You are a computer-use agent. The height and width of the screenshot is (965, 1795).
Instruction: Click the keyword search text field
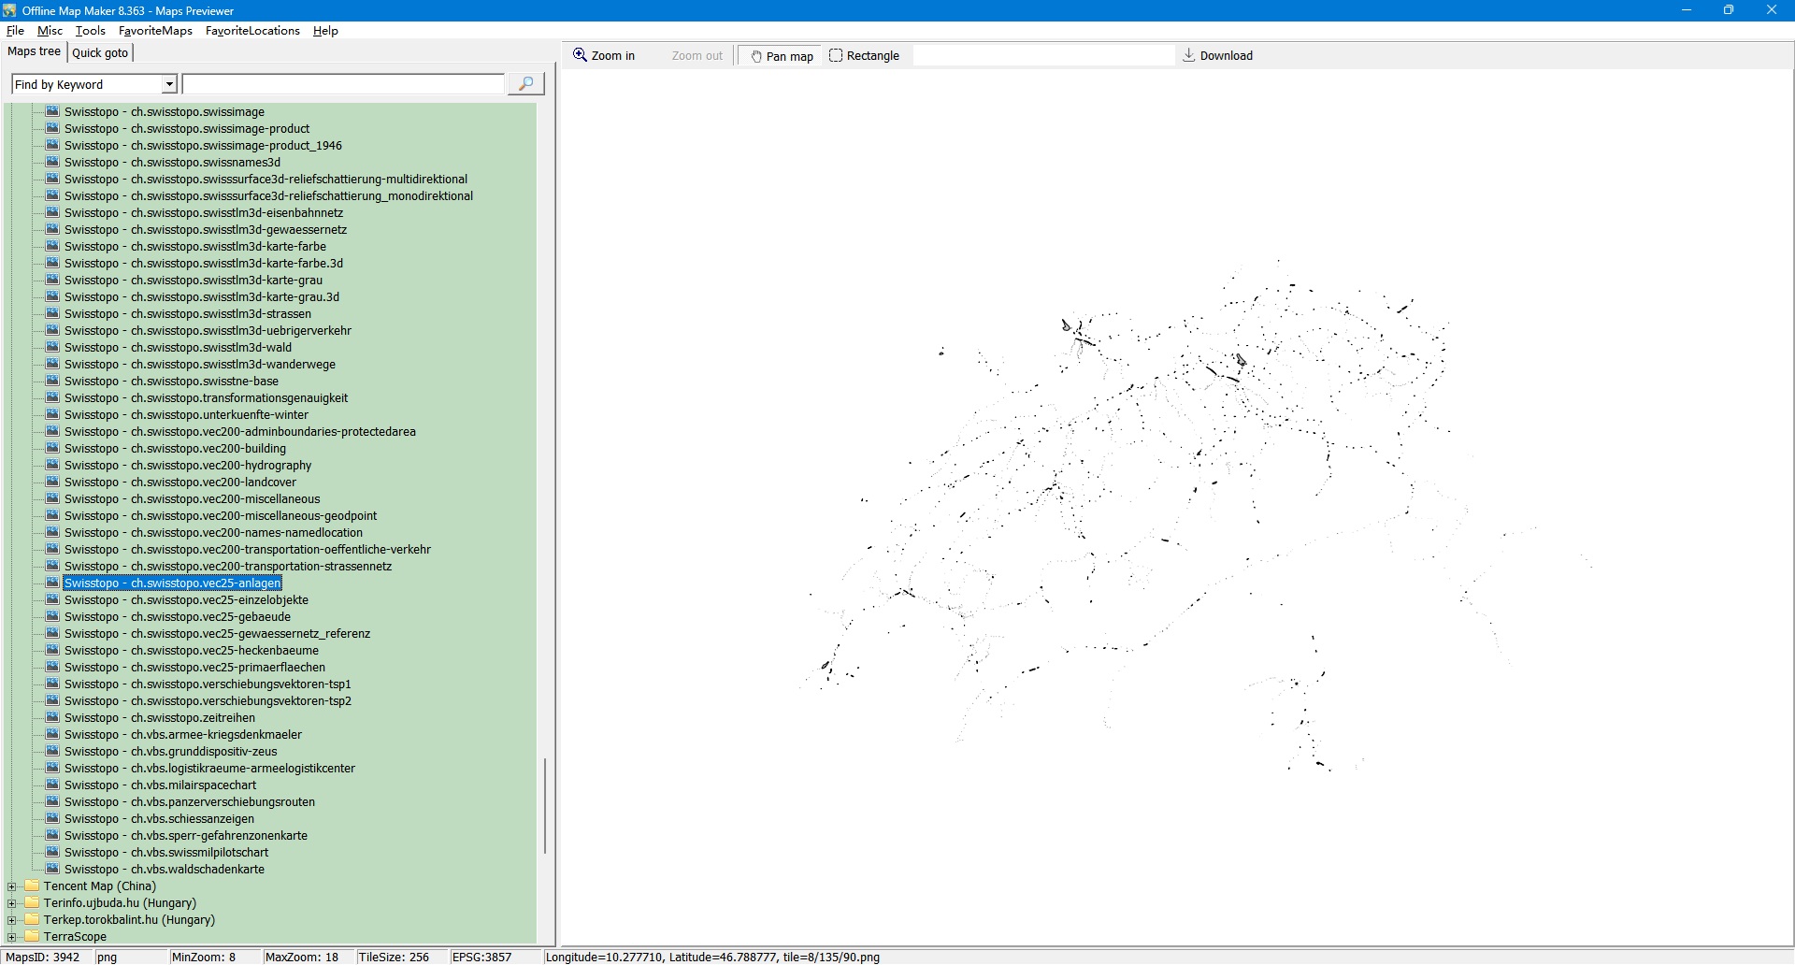343,85
